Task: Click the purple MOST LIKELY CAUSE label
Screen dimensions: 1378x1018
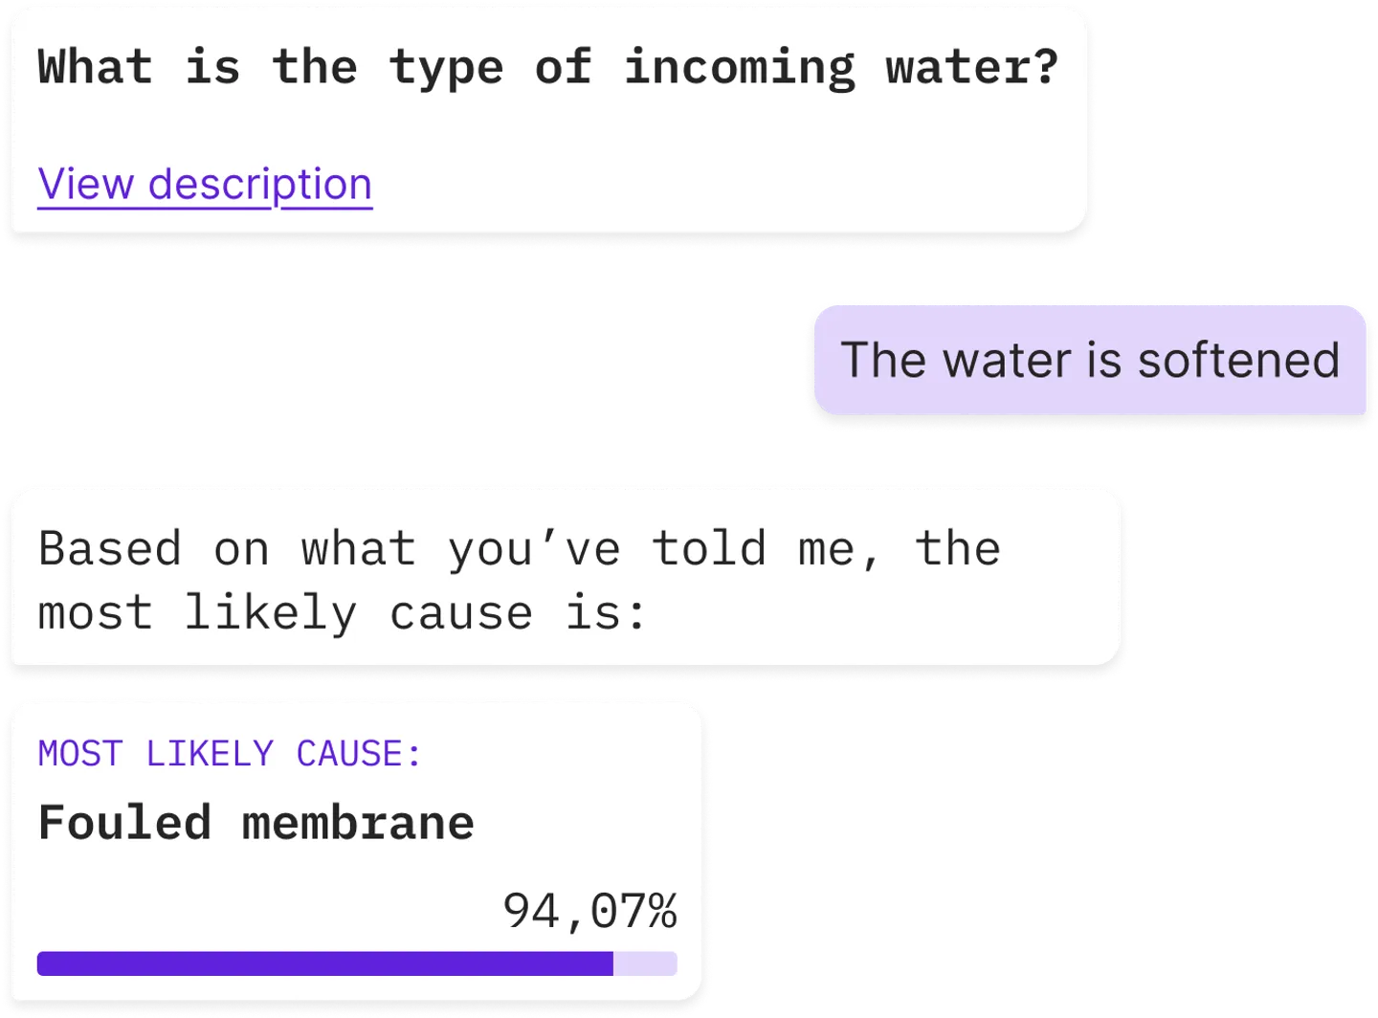Action: (230, 754)
